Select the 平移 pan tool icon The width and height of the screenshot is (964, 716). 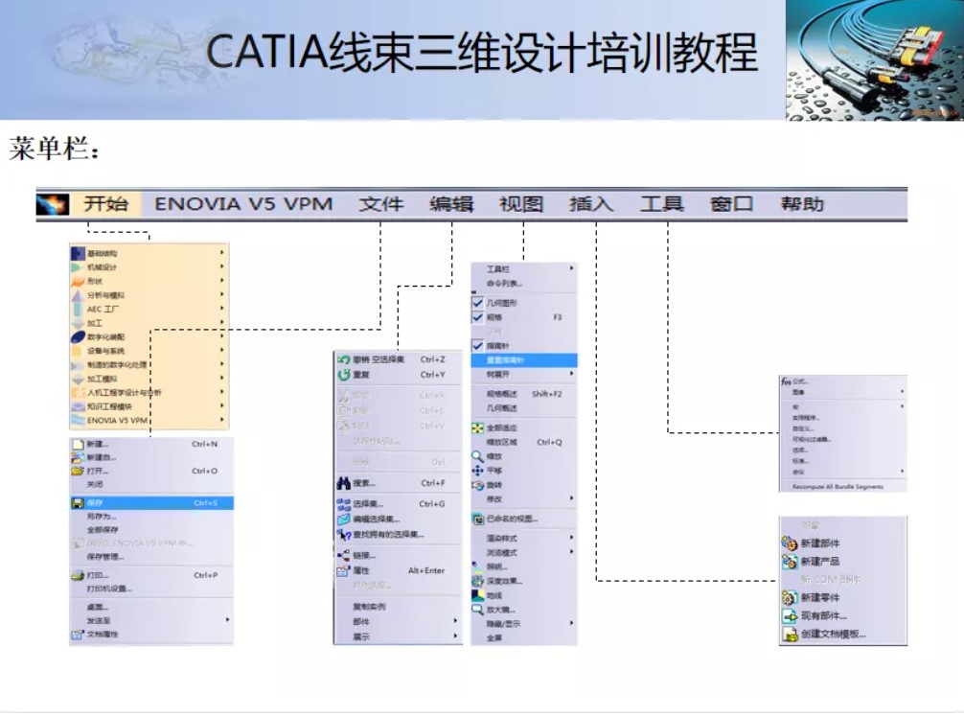point(476,472)
